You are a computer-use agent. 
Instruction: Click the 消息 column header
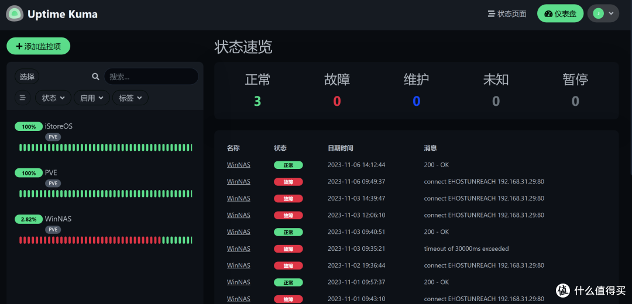click(x=430, y=148)
